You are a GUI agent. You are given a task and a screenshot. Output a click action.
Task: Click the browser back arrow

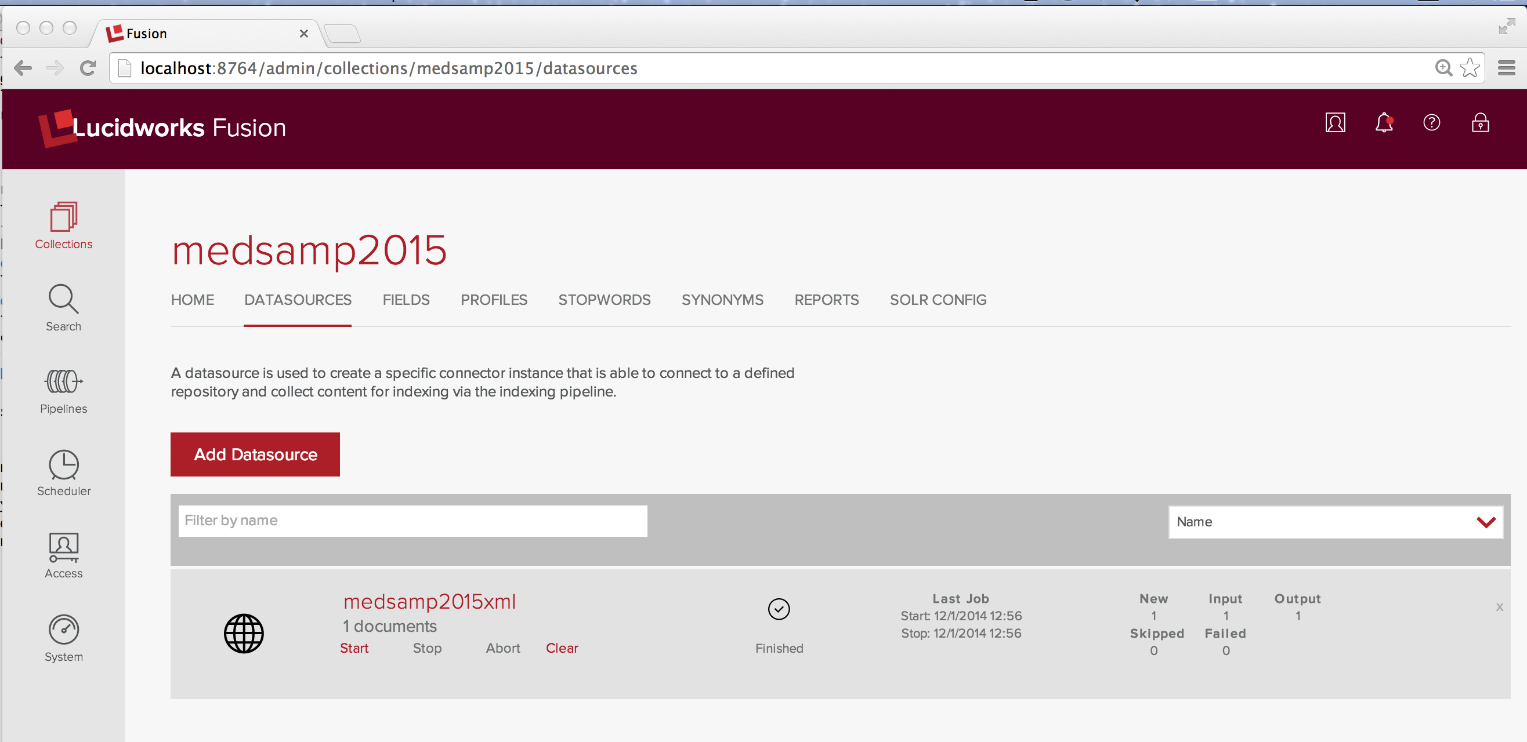pos(23,68)
